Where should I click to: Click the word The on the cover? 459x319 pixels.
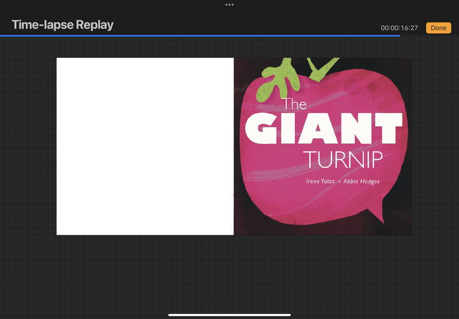pos(295,104)
